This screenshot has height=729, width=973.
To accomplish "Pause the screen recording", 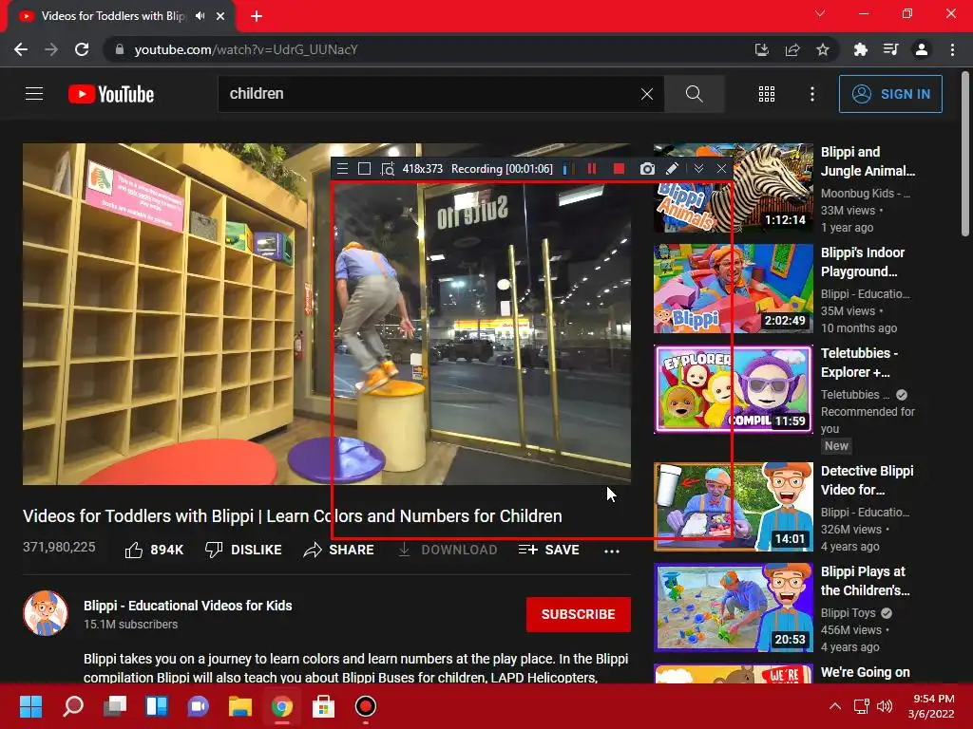I will click(592, 169).
